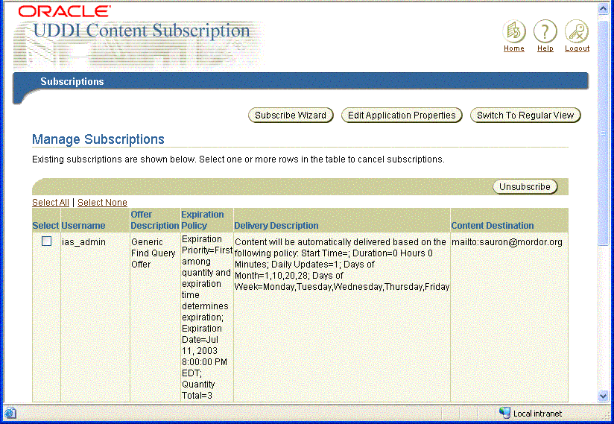Click the Manage Subscriptions heading

(x=98, y=139)
